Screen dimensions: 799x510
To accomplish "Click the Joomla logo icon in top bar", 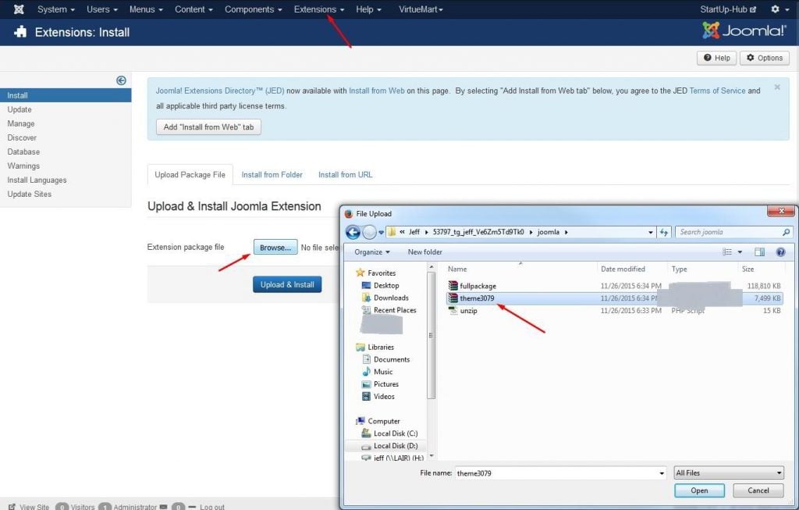I will (19, 9).
